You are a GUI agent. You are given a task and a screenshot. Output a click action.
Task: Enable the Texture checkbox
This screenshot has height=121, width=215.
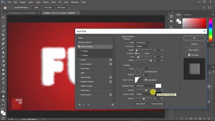click(81, 55)
